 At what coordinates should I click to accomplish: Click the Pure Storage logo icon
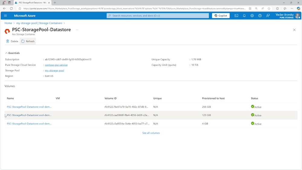pyautogui.click(x=7, y=31)
